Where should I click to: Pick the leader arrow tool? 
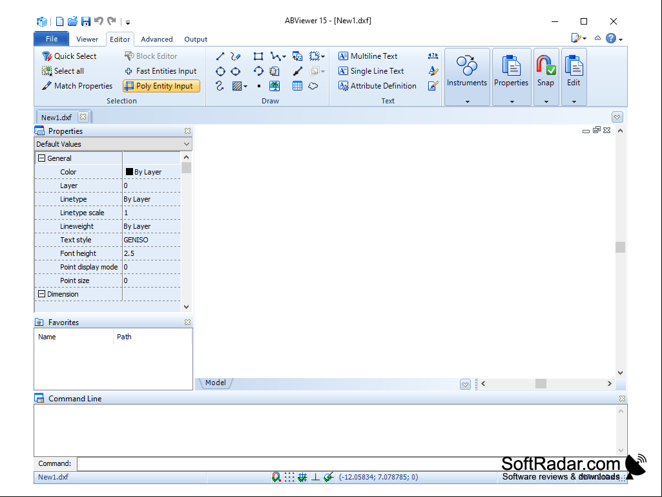click(297, 72)
